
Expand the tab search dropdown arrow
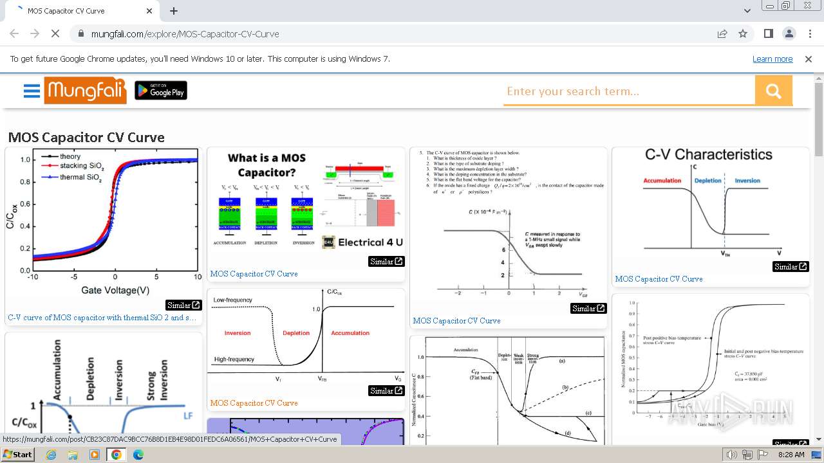tap(747, 11)
